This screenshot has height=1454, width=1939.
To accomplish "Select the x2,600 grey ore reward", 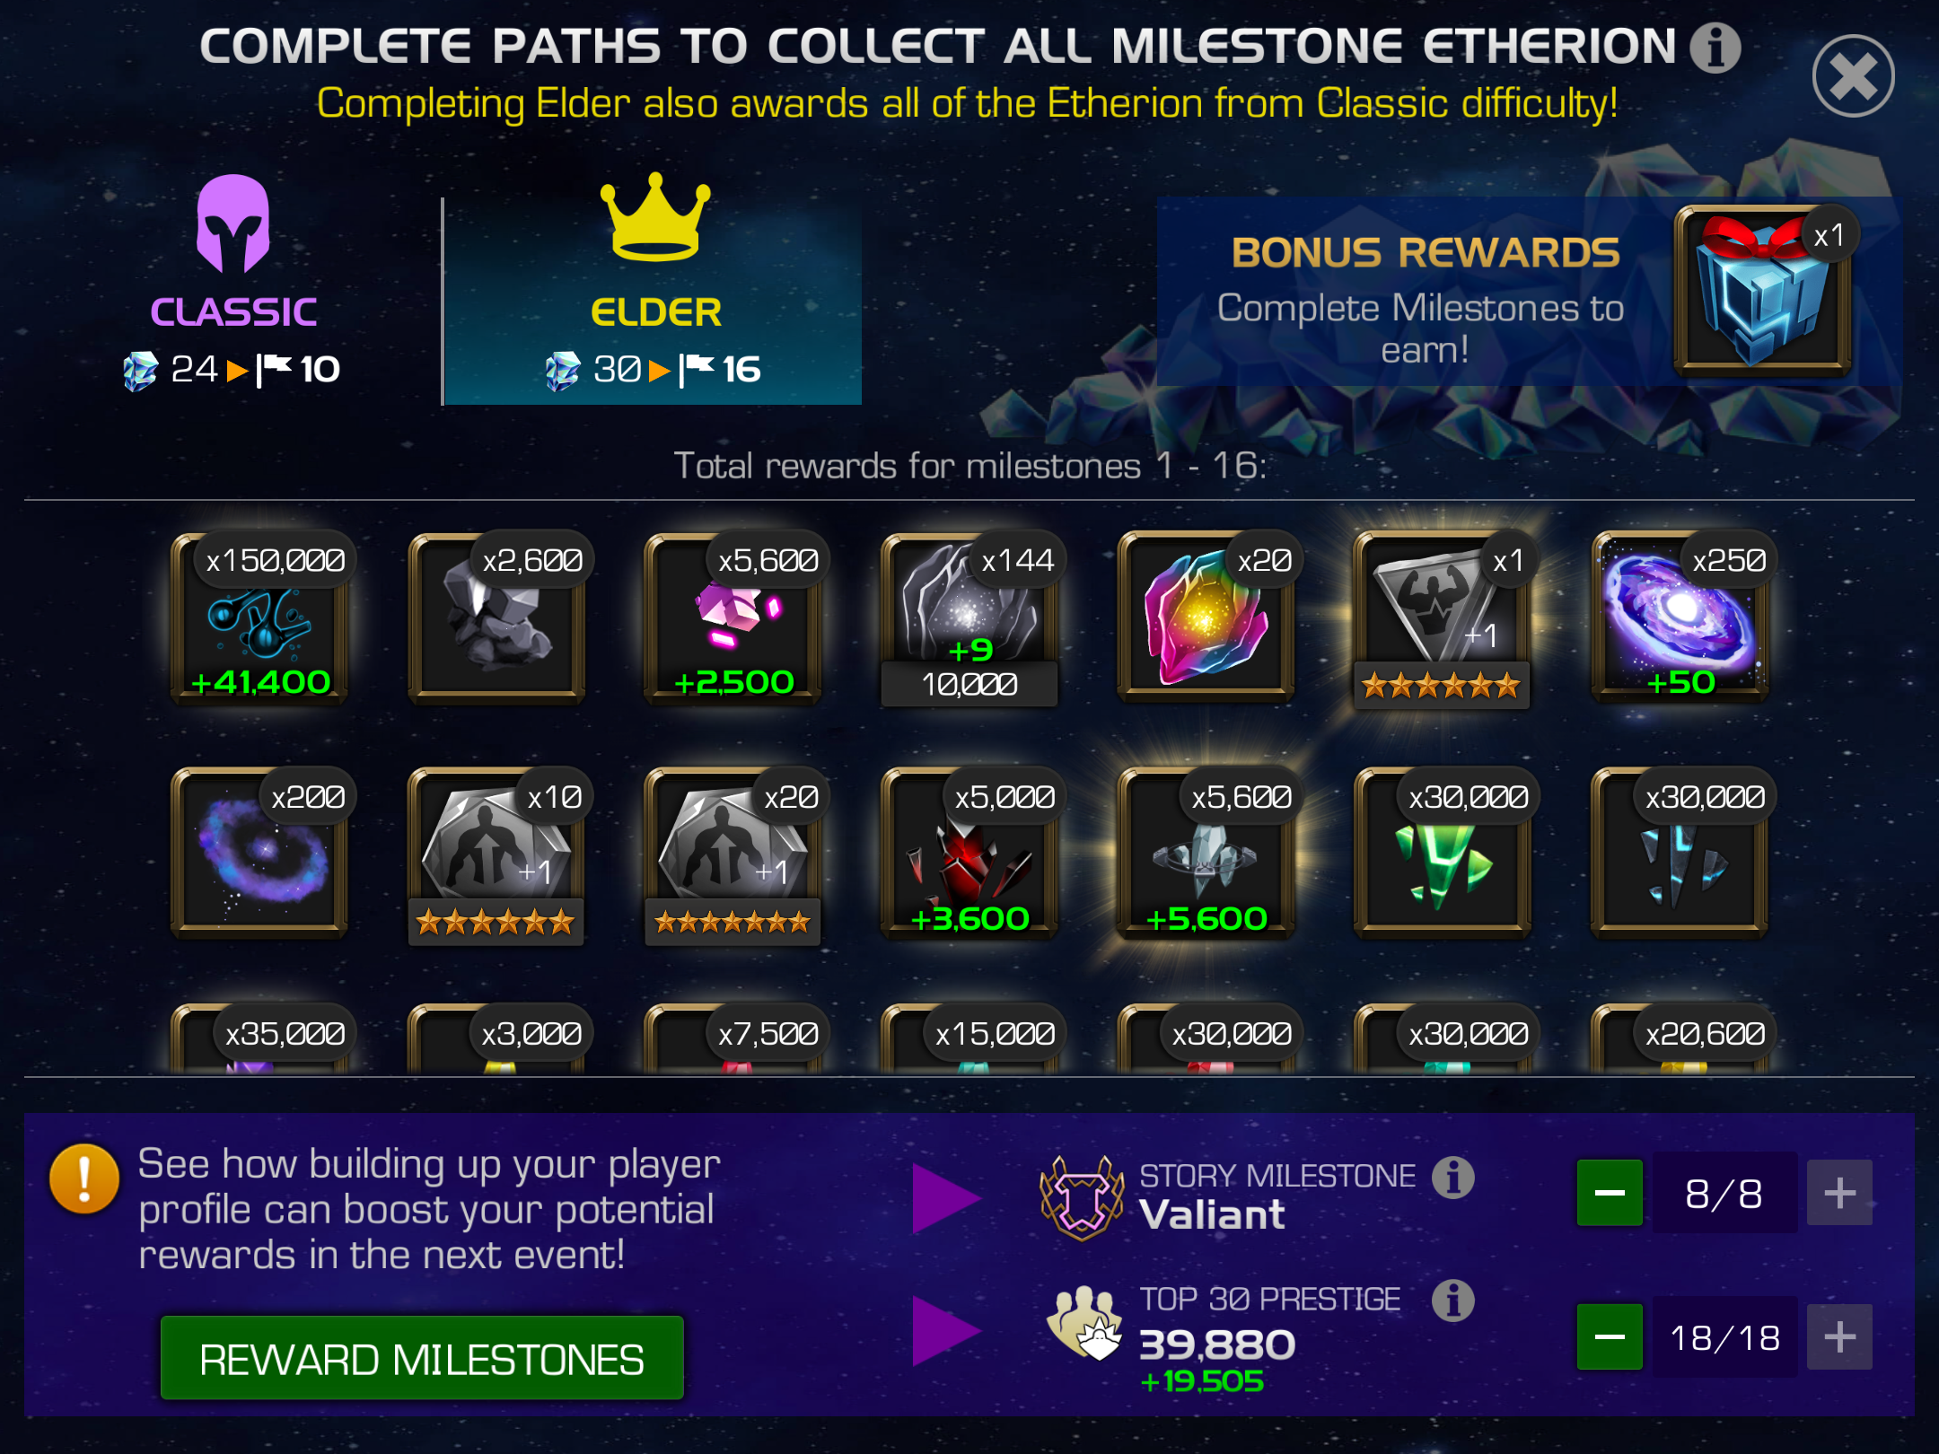I will (496, 619).
